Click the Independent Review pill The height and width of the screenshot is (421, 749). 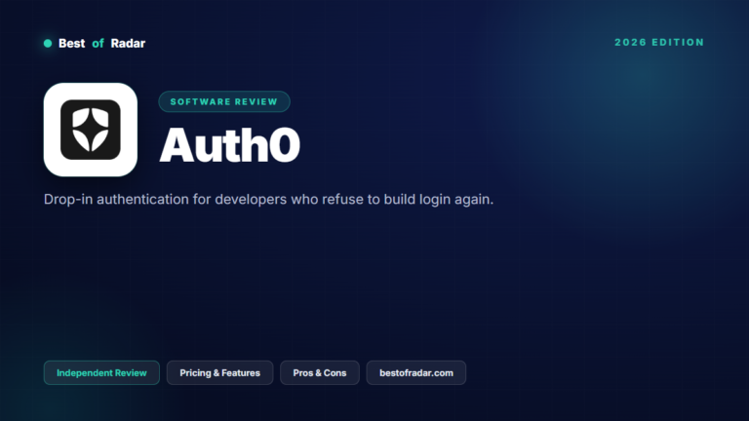coord(101,373)
